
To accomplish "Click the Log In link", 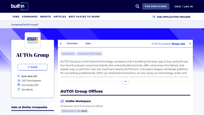I will point(188,7).
